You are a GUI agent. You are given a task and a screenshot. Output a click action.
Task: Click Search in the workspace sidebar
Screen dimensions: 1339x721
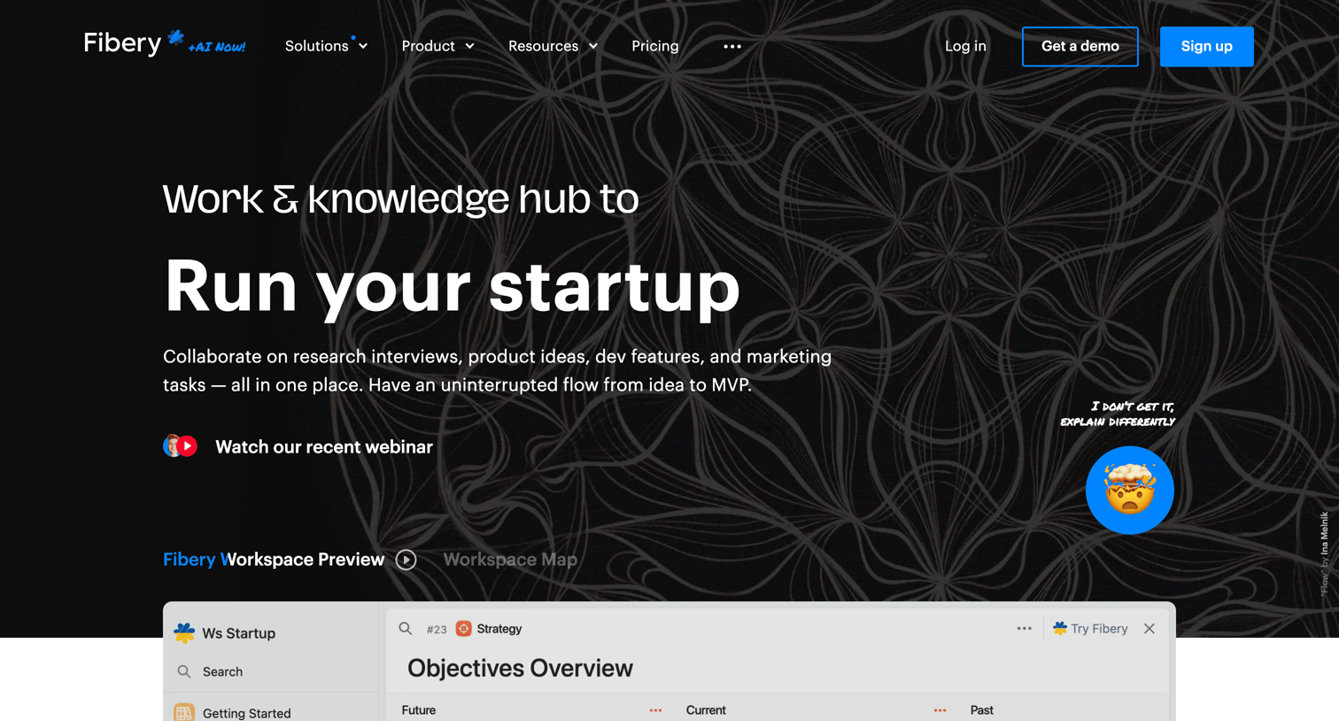pos(222,671)
